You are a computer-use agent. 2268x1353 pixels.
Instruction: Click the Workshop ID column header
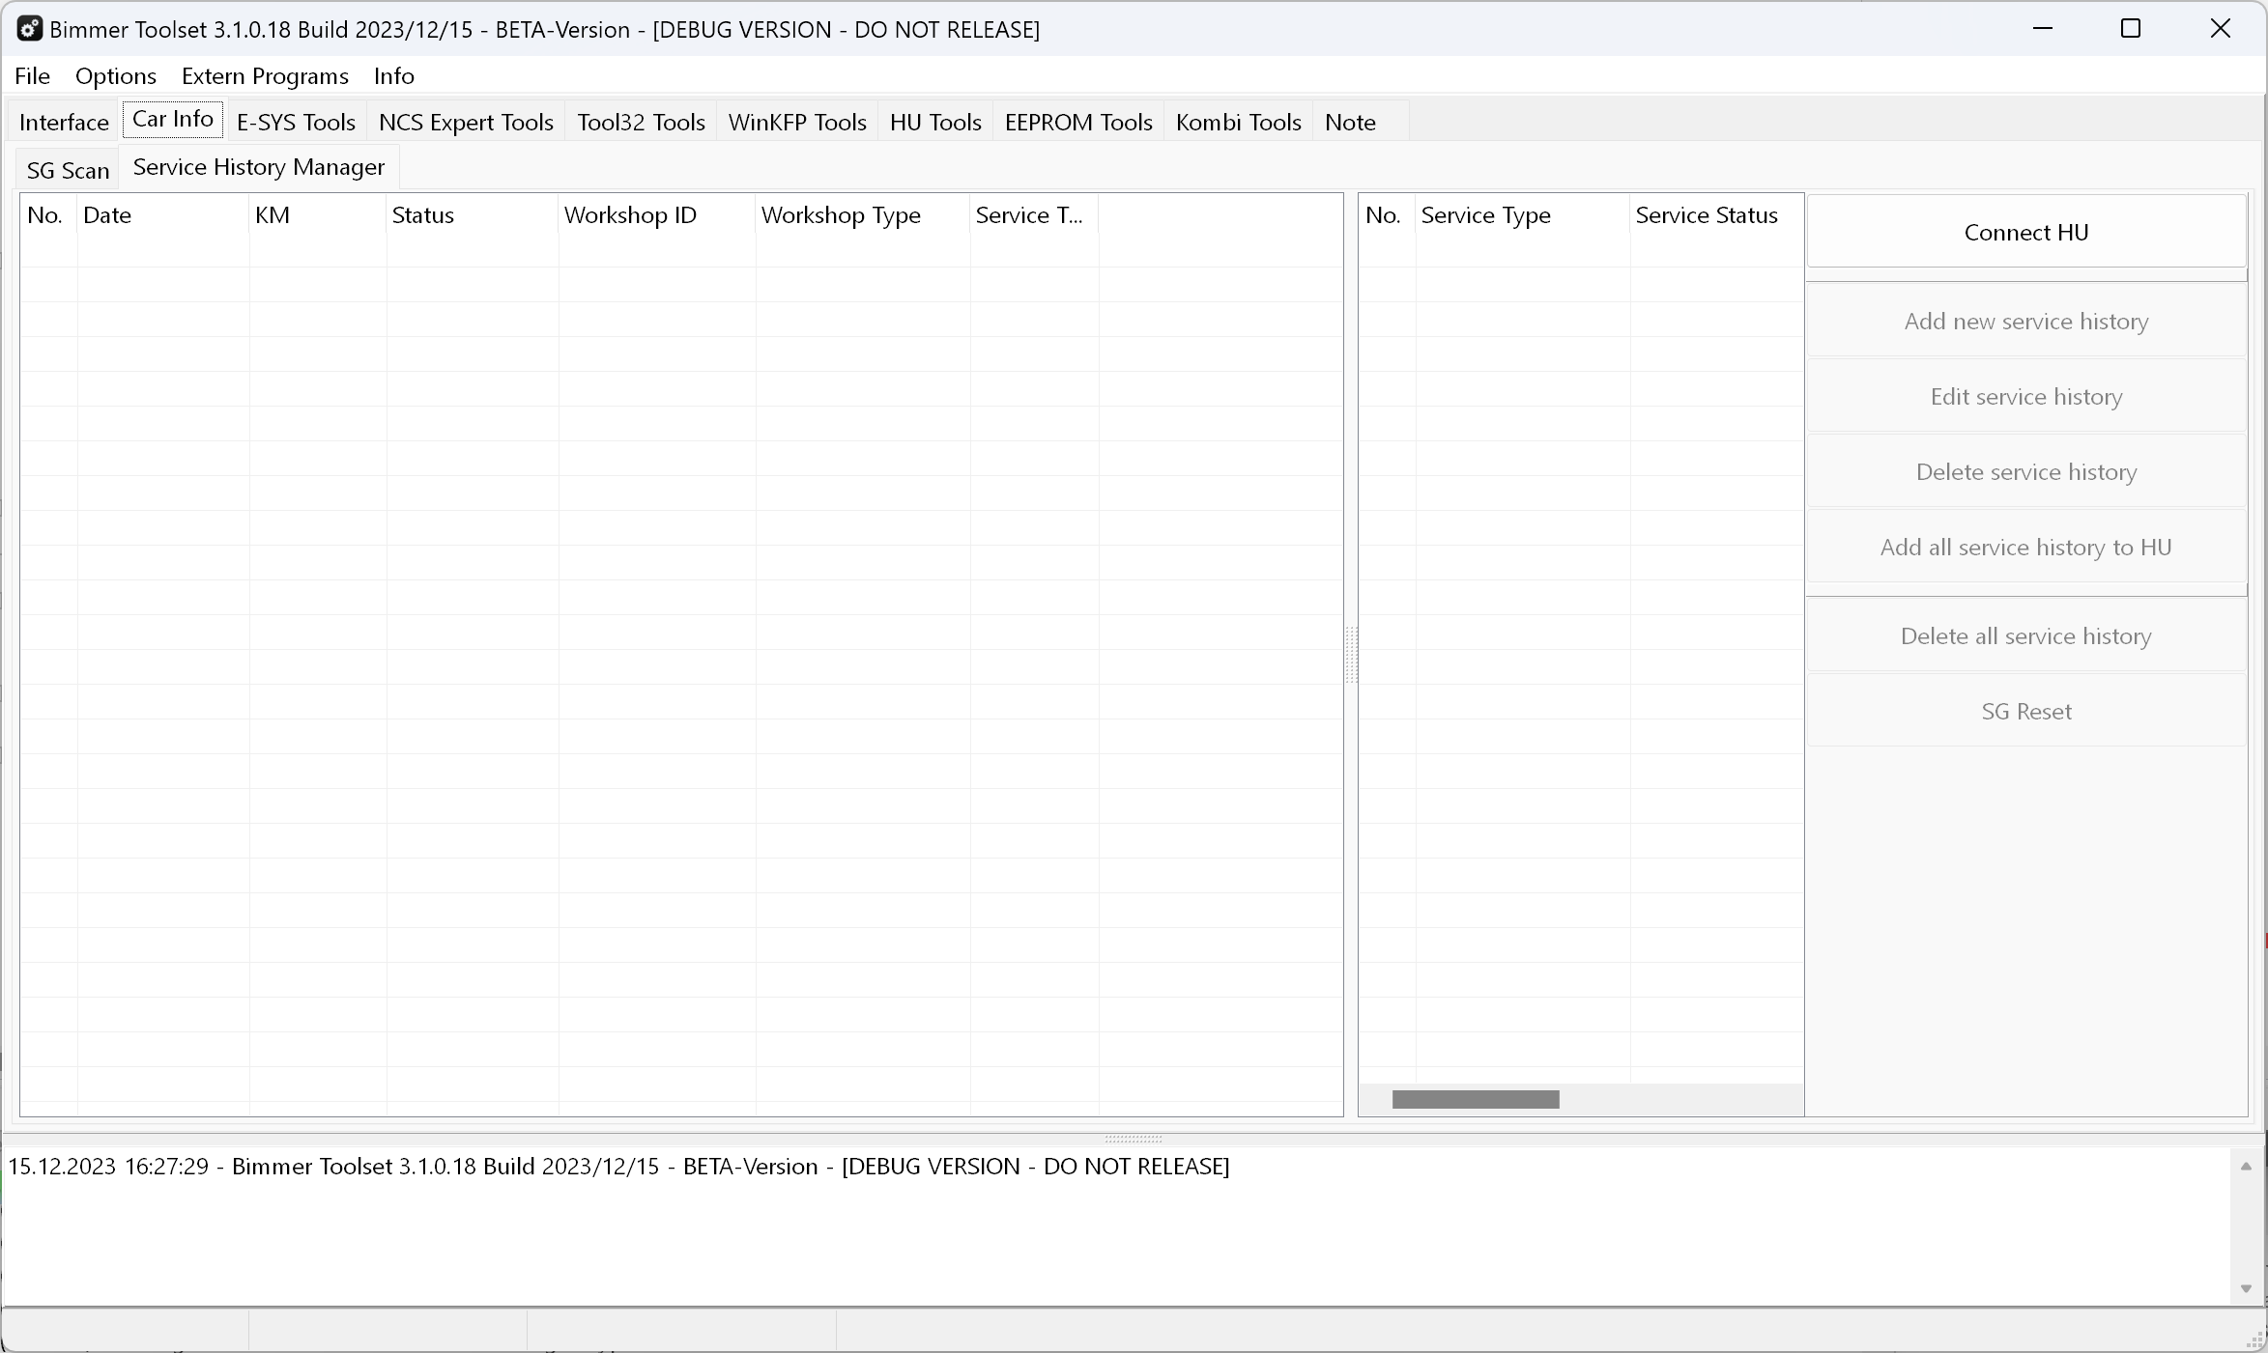[x=657, y=215]
